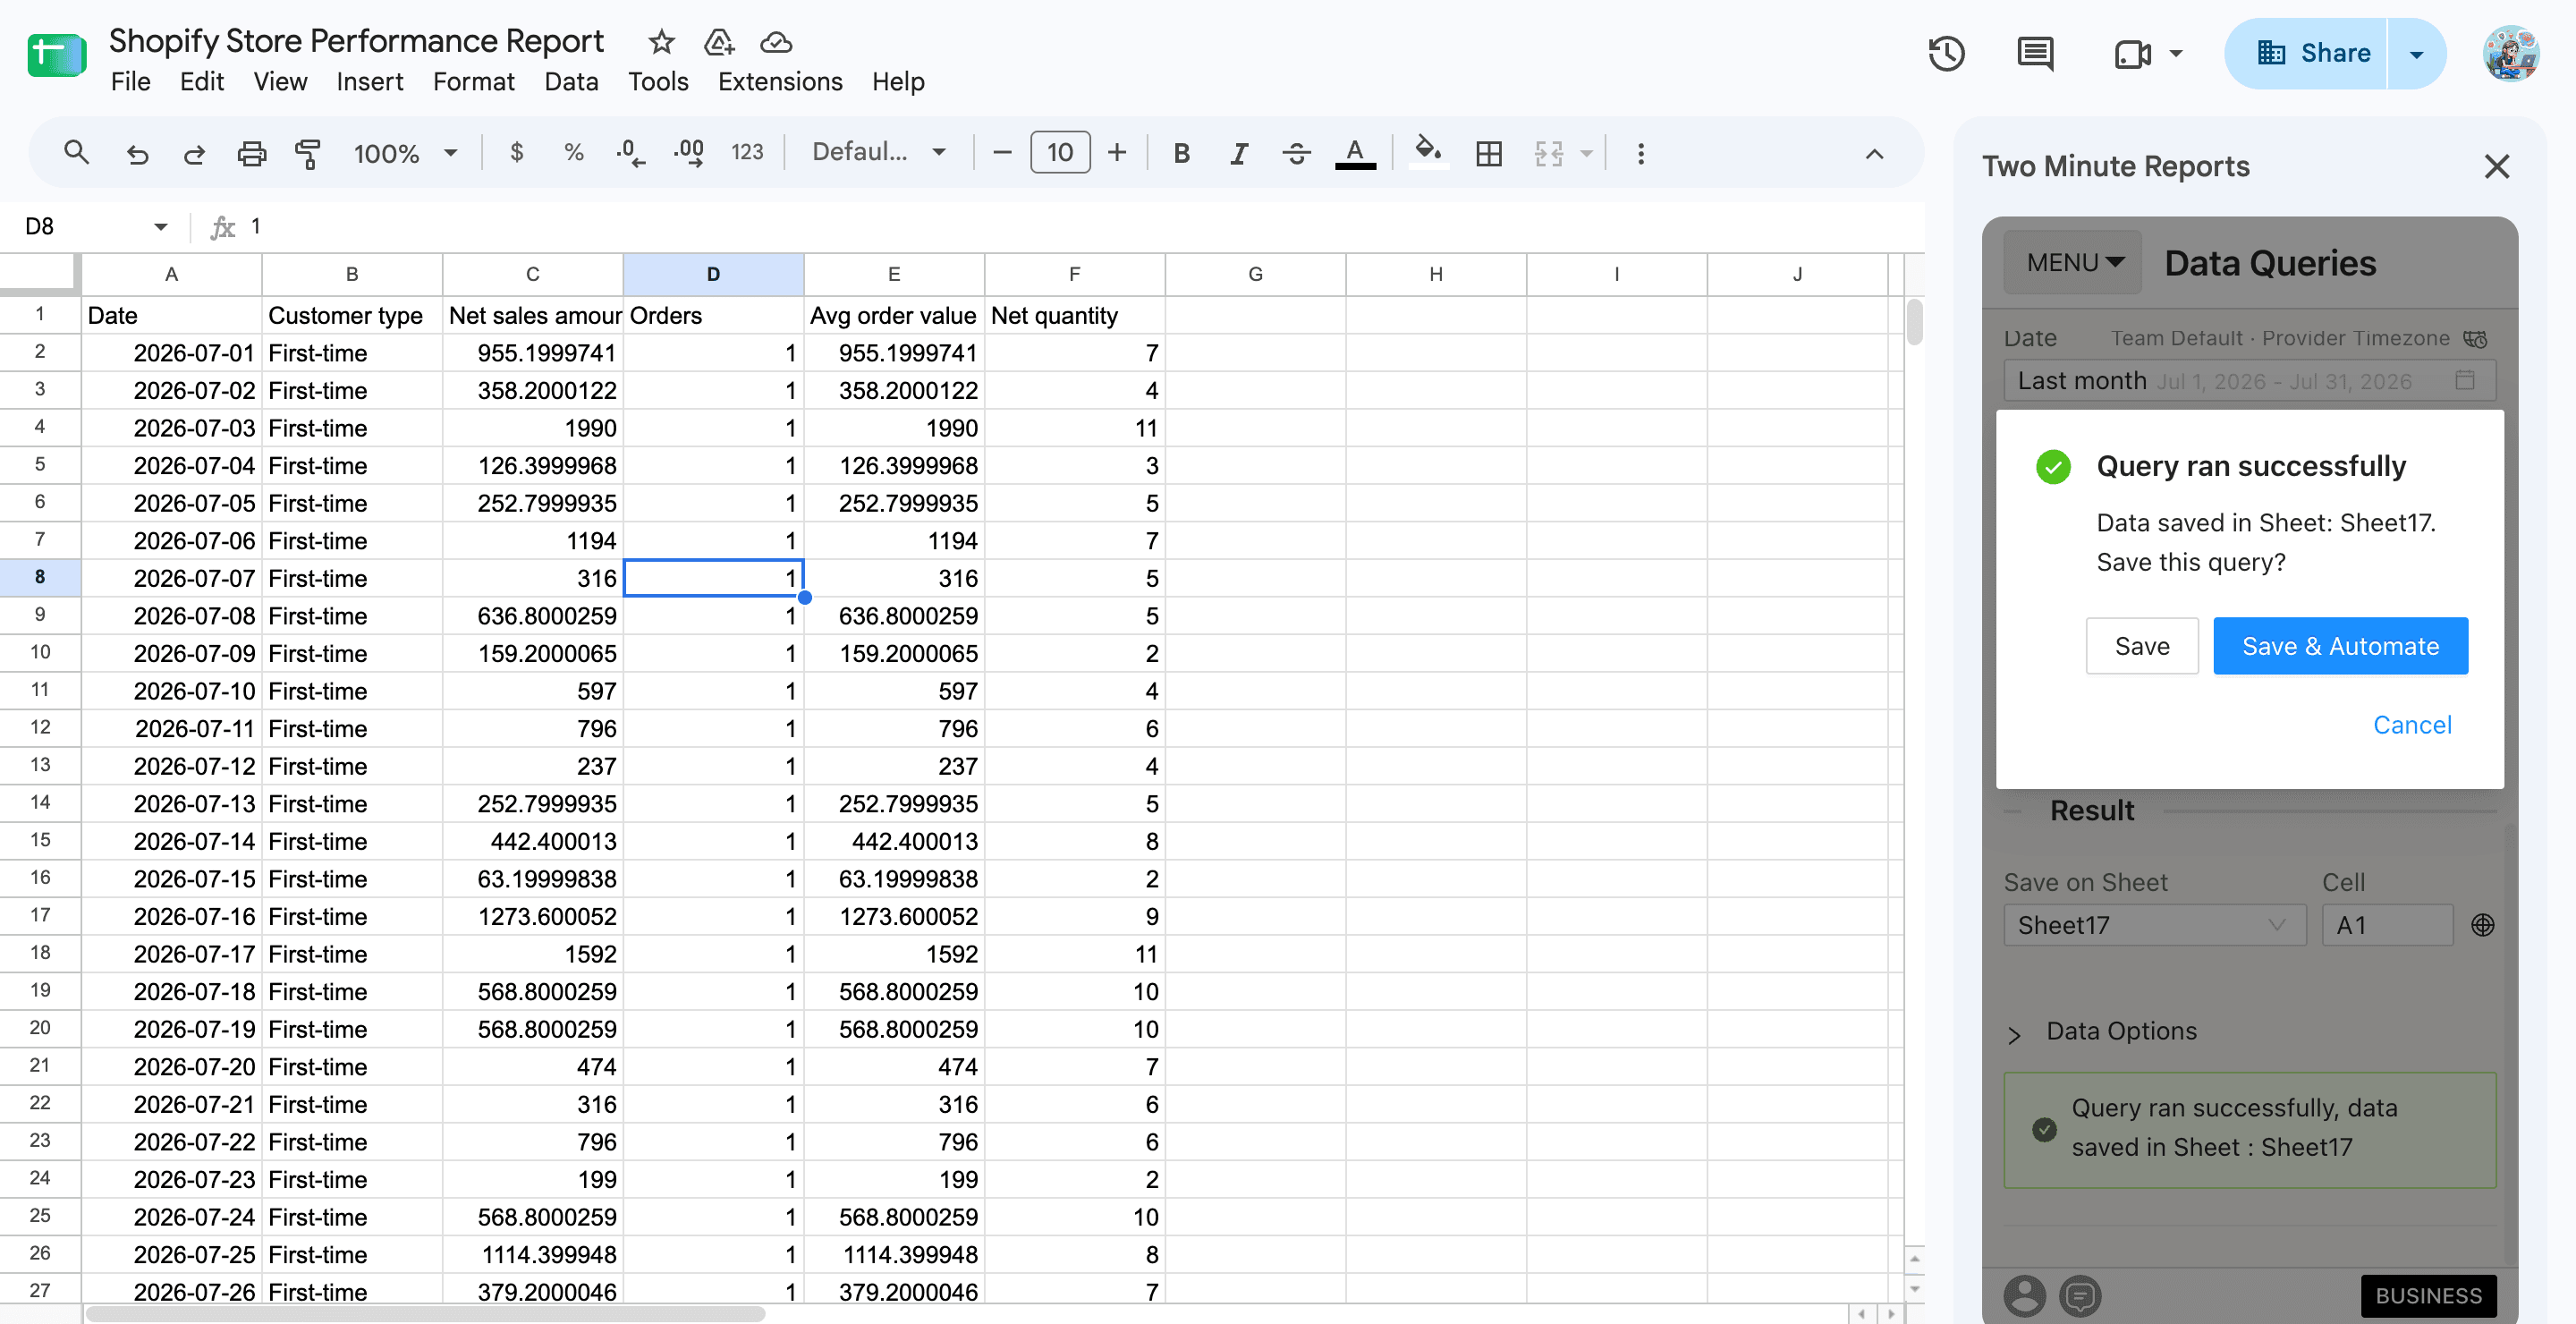This screenshot has width=2576, height=1324.
Task: Open the account profile icon in add-on footer
Action: click(x=2024, y=1295)
